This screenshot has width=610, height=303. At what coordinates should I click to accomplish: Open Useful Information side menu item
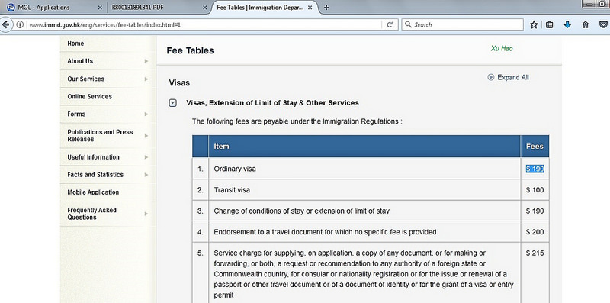[x=93, y=157]
